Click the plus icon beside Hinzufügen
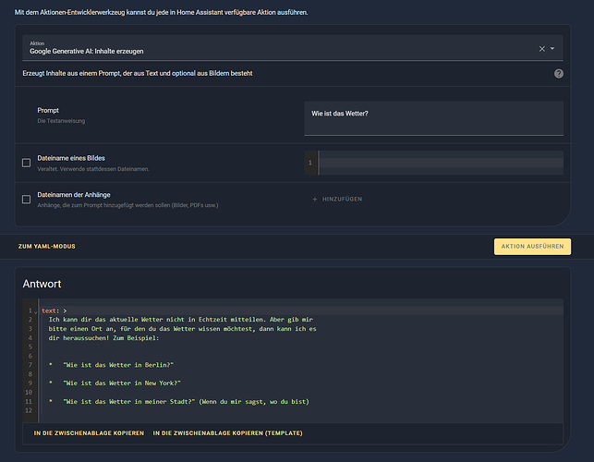Screen dimensions: 594x462 click(x=314, y=199)
